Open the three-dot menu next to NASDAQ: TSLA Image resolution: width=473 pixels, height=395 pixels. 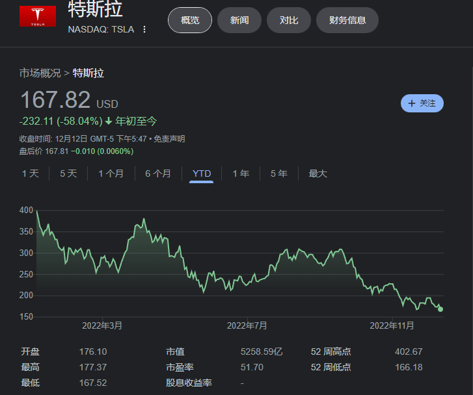[144, 29]
